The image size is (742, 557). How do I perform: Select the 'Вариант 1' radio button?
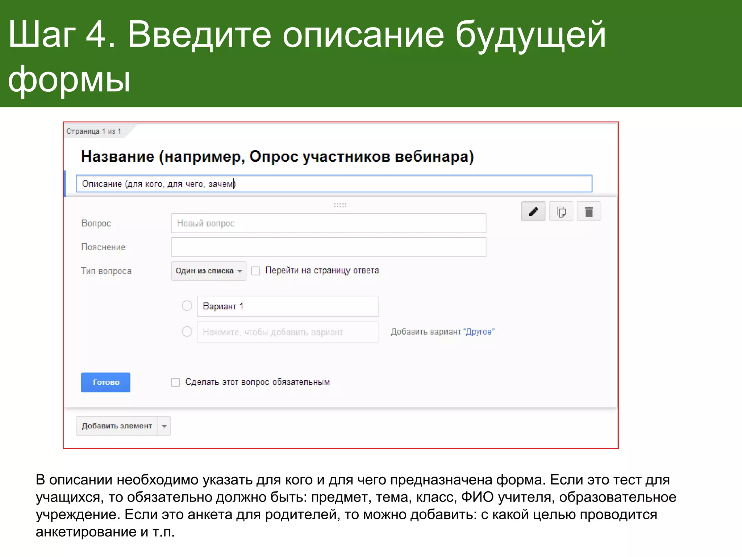pyautogui.click(x=187, y=306)
